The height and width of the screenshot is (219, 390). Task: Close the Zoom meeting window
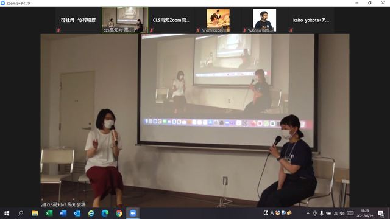383,3
